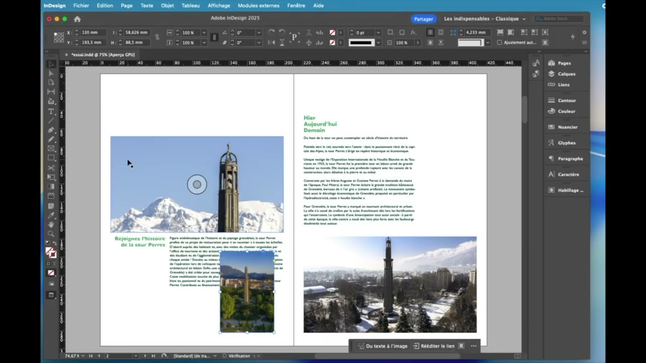Open the Fenêtre menu
This screenshot has height=363, width=646.
pos(296,6)
